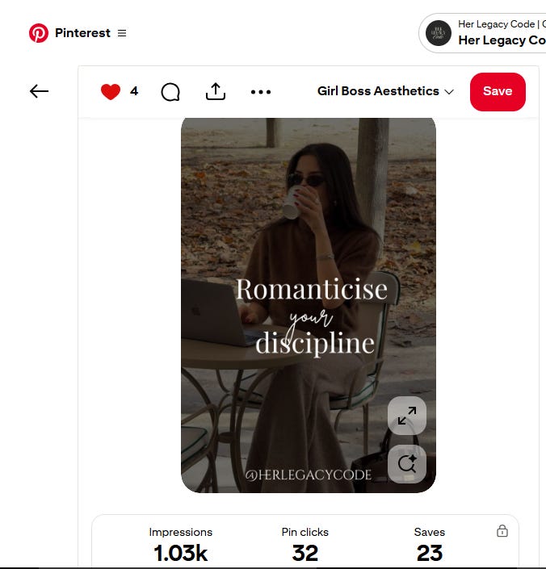Image resolution: width=546 pixels, height=569 pixels.
Task: Click the Her Legacy Code account name
Action: pyautogui.click(x=502, y=40)
